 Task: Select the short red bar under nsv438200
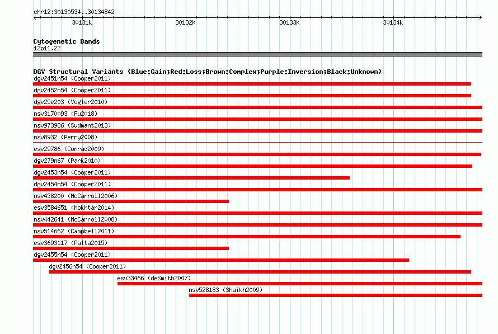coord(131,201)
